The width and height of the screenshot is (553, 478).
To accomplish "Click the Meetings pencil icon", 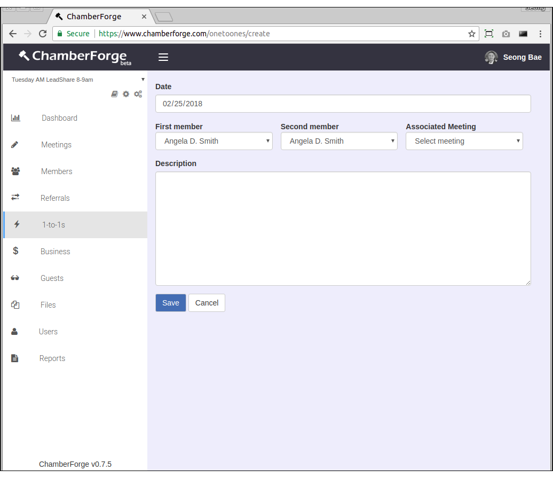I will [x=15, y=145].
